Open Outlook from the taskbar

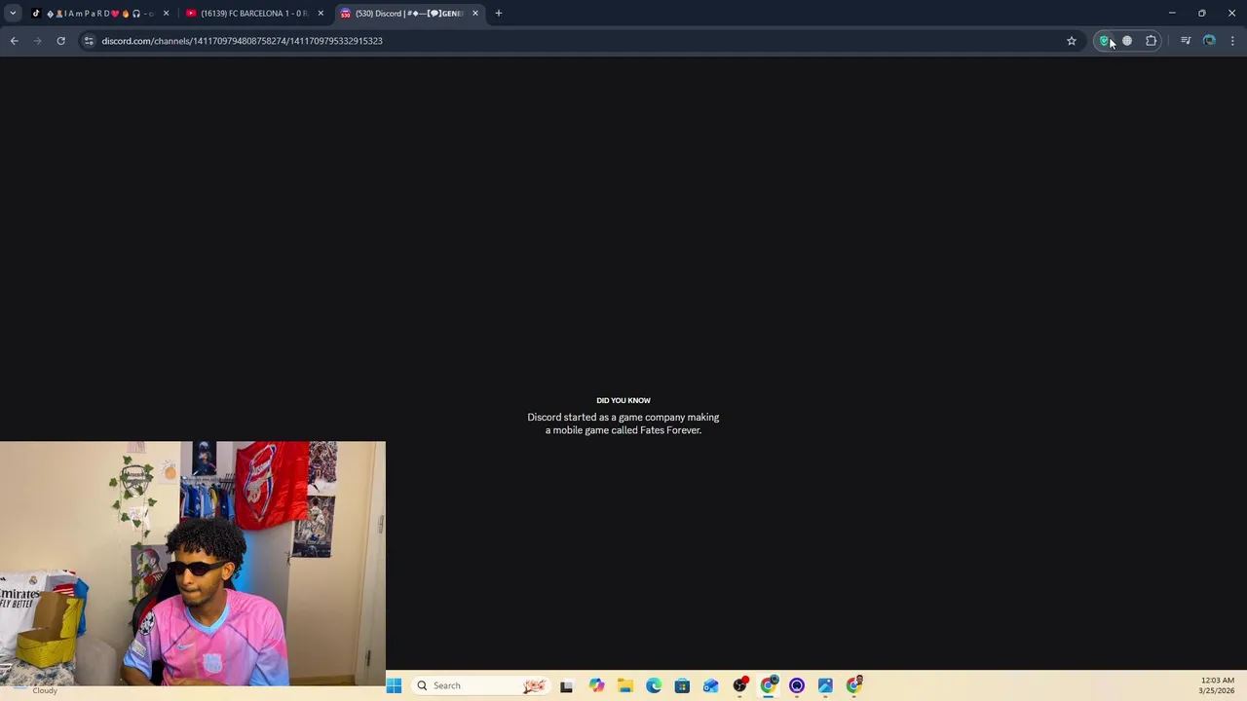tap(711, 685)
